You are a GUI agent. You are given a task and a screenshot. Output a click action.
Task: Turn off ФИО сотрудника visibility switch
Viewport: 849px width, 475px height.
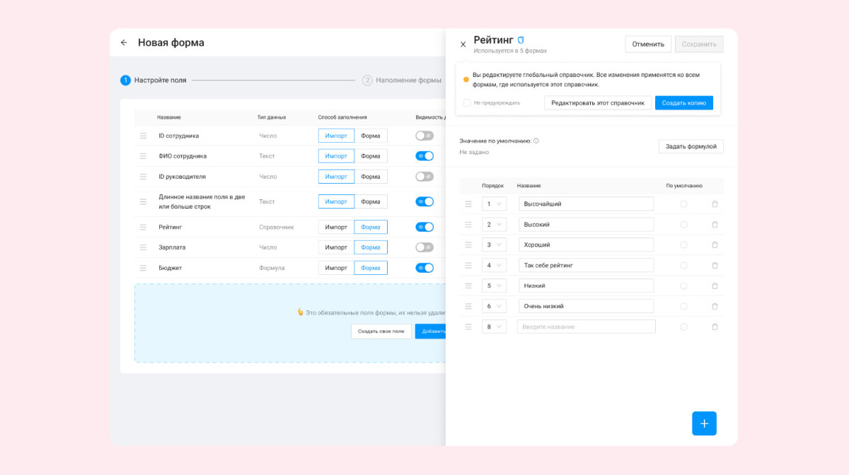click(x=424, y=156)
